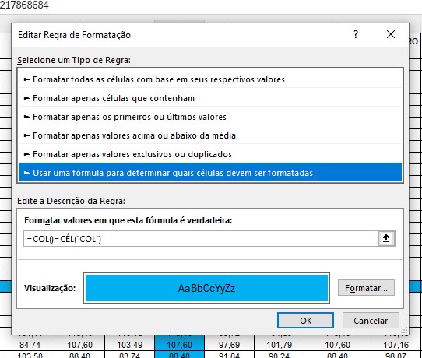Select spreadsheet cell with value 84,74
Image resolution: width=422 pixels, height=358 pixels.
coord(30,345)
